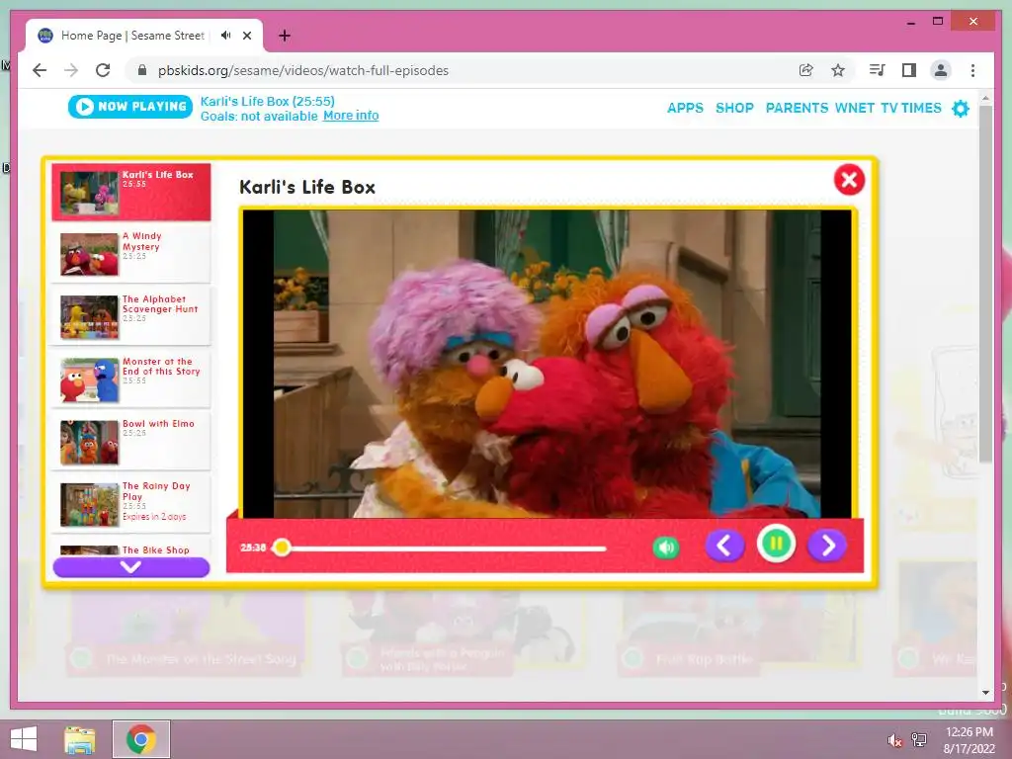Image resolution: width=1012 pixels, height=759 pixels.
Task: View site info via the padlock icon
Action: pyautogui.click(x=142, y=70)
